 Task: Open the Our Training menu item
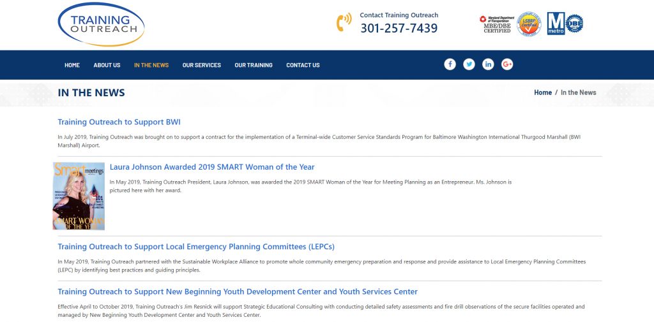(254, 65)
